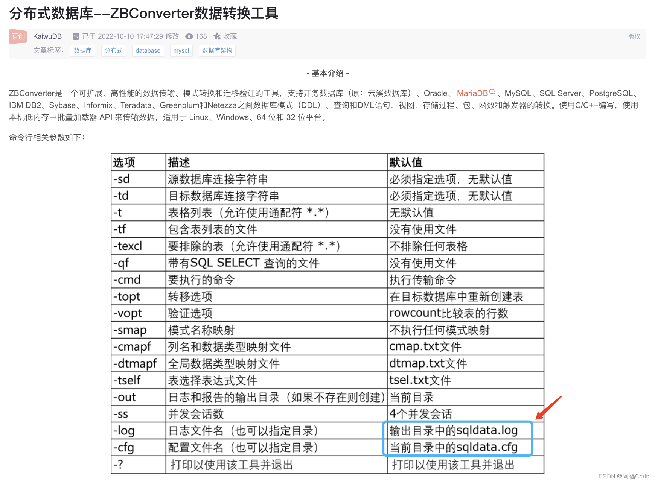Click the -cmapf option cell

point(139,346)
